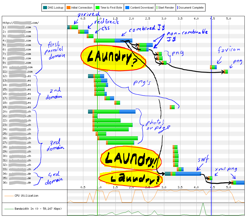The width and height of the screenshot is (246, 217).
Task: Select request row label 12 ending in .es
Action: coord(17,76)
